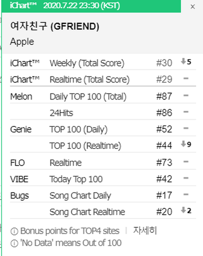Image resolution: width=203 pixels, height=256 pixels.
Task: Select the iChart Realtime (Total Score) row
Action: (x=103, y=79)
